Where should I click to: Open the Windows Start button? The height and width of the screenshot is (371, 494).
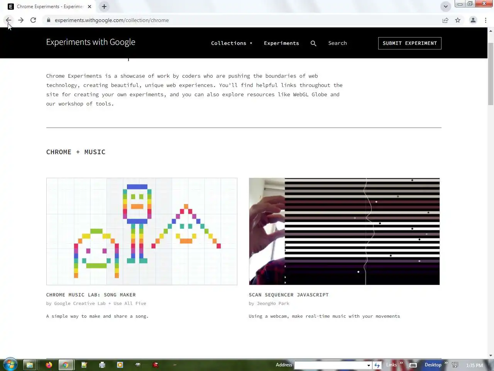pyautogui.click(x=10, y=364)
